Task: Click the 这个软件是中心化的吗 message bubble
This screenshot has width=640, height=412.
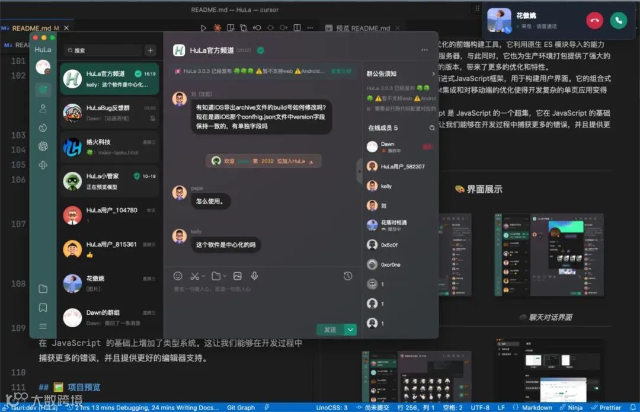Action: (226, 245)
